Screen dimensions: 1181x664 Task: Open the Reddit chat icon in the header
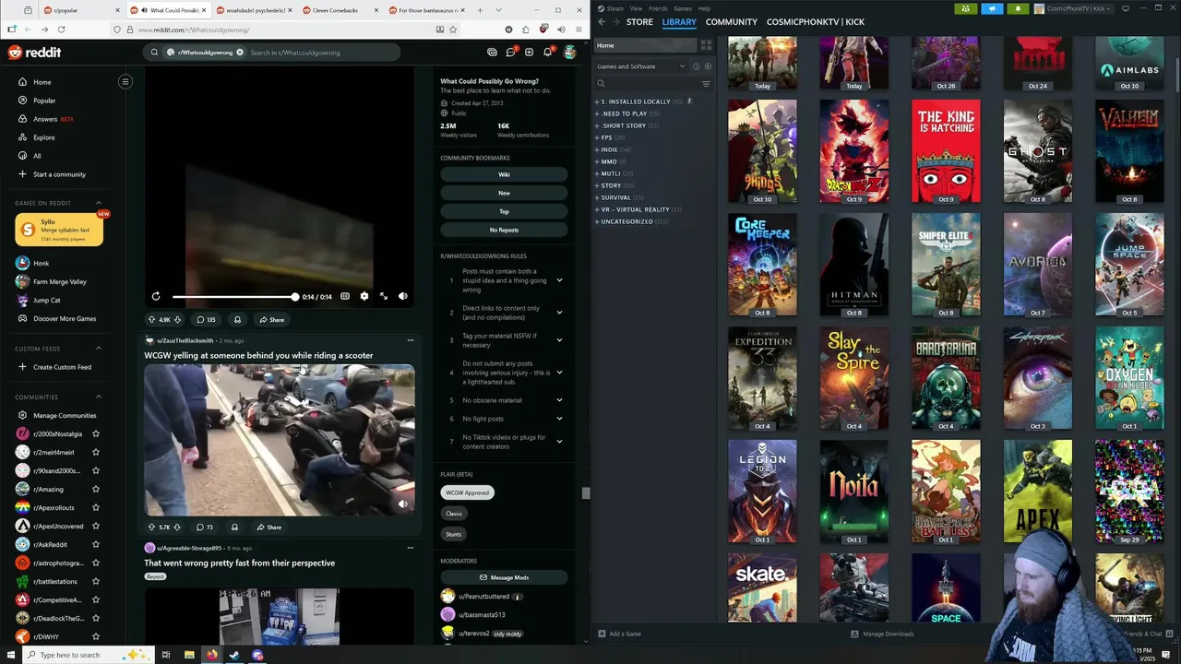point(510,53)
